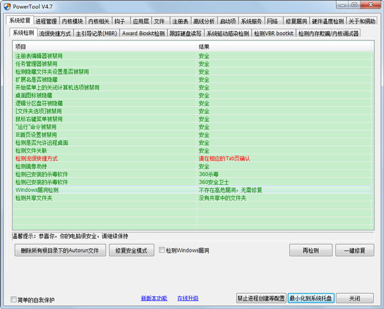The image size is (384, 309).
Task: Open the 启动项 tab
Action: [x=227, y=21]
